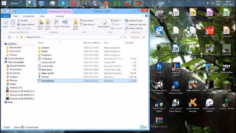Click the Minecraft Launcher desktop icon
Viewport: 236px width, 133px height.
click(226, 87)
